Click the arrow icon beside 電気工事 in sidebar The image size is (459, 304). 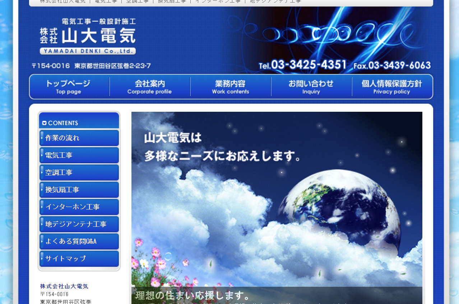pos(42,155)
